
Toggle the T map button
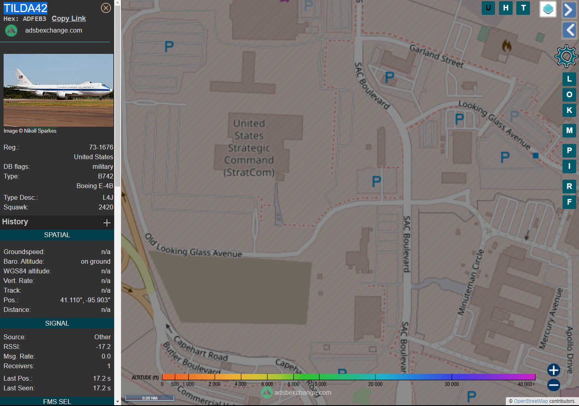tap(523, 8)
